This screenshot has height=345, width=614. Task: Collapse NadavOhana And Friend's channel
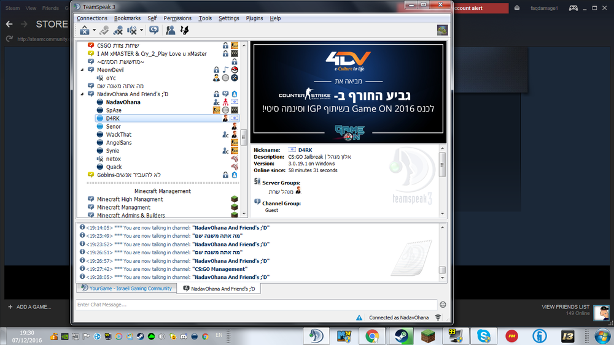click(82, 94)
